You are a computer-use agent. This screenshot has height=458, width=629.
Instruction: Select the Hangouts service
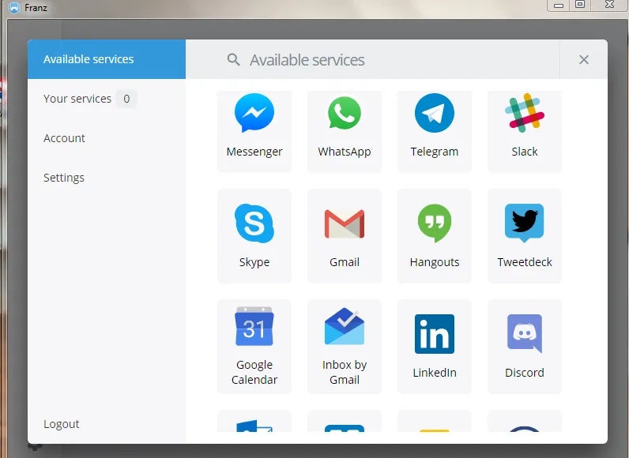pos(435,236)
